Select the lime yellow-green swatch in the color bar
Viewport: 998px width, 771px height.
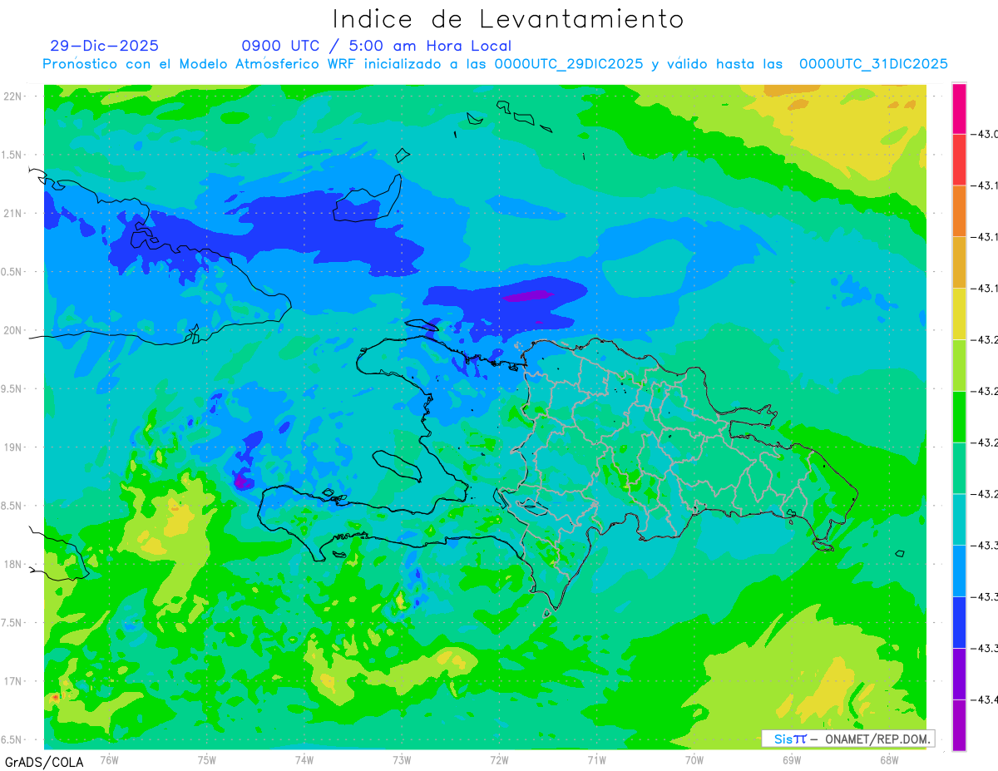pos(959,365)
